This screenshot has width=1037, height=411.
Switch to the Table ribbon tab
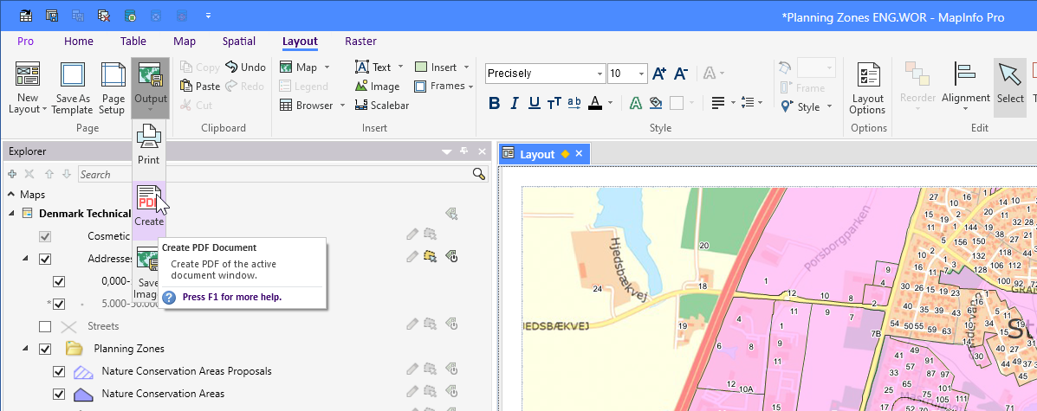133,41
